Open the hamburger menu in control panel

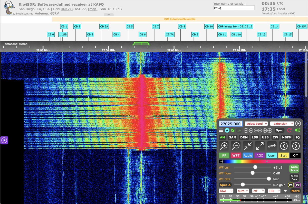click(x=221, y=131)
